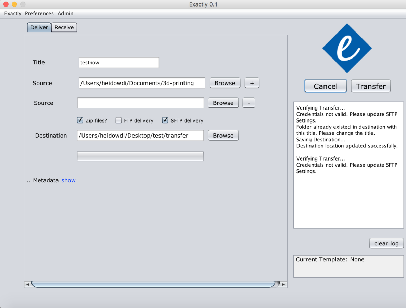
Task: Click the empty second Source field
Action: (x=141, y=103)
